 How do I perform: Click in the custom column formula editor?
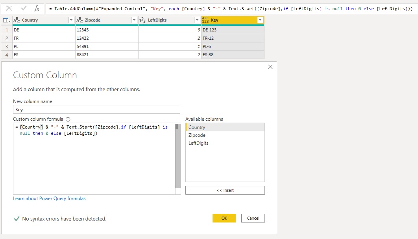pos(94,159)
